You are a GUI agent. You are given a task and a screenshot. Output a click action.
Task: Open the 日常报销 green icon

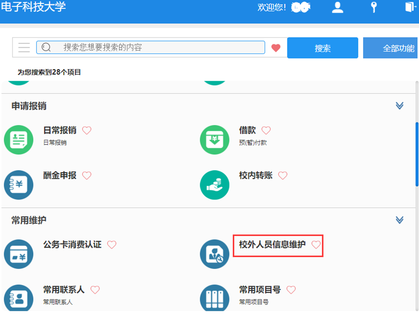19,140
